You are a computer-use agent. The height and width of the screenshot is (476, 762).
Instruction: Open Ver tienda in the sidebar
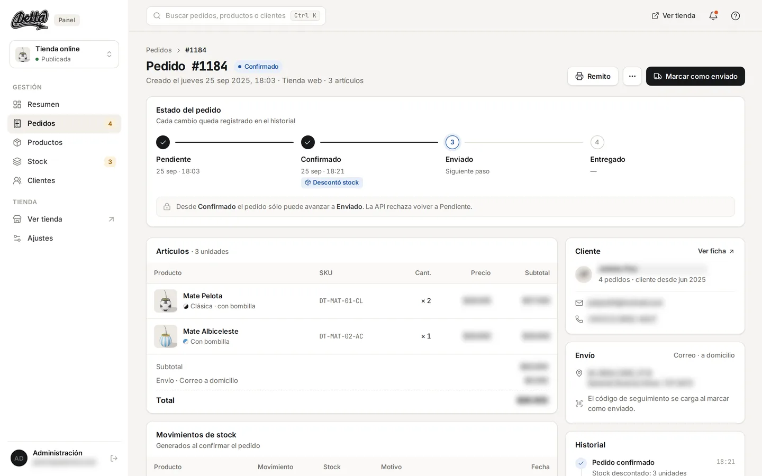point(64,219)
